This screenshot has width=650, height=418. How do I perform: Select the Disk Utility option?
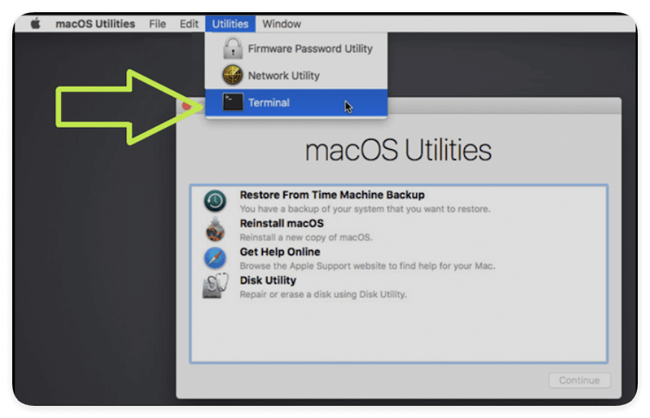click(268, 280)
